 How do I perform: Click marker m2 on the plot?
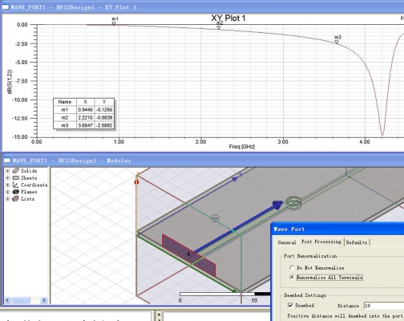(x=219, y=27)
